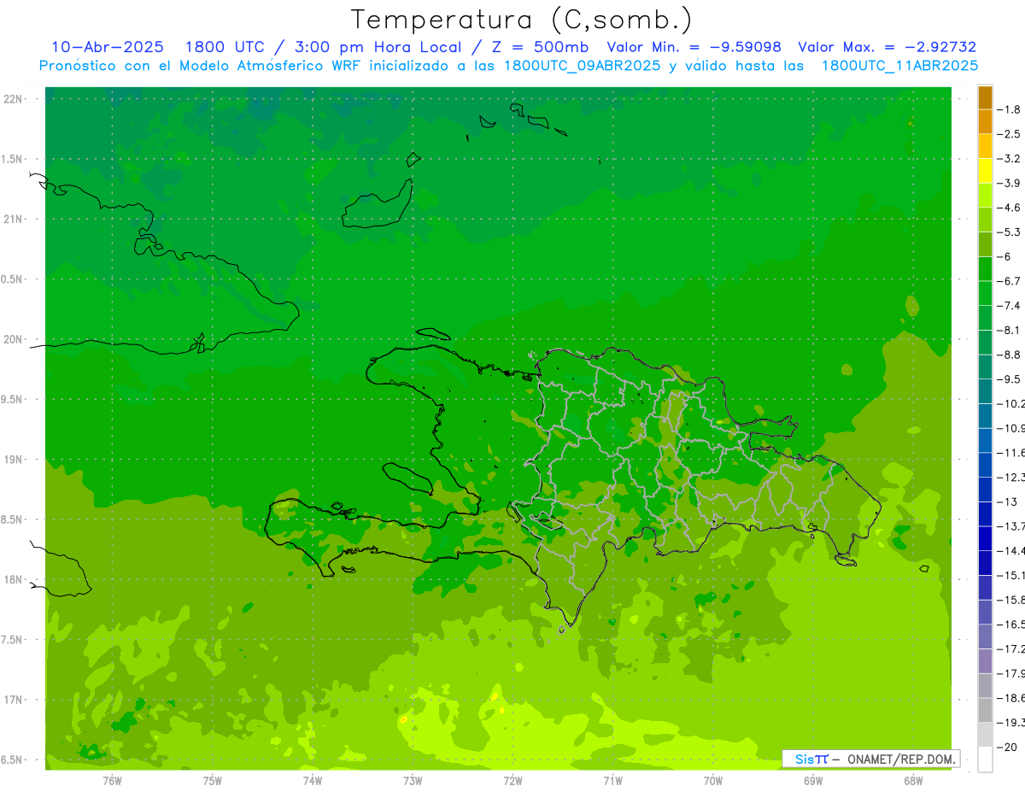
Task: Pick the bright yellow swatch in the colorbar
Action: click(x=985, y=171)
